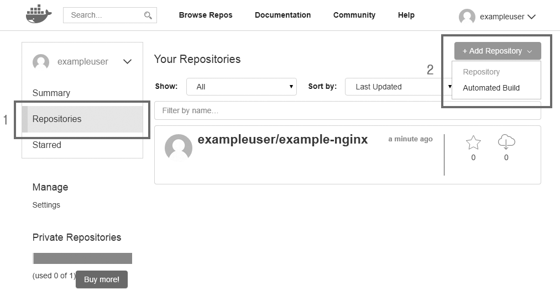Click the example-nginx repository avatar
The width and height of the screenshot is (560, 307).
pyautogui.click(x=179, y=147)
